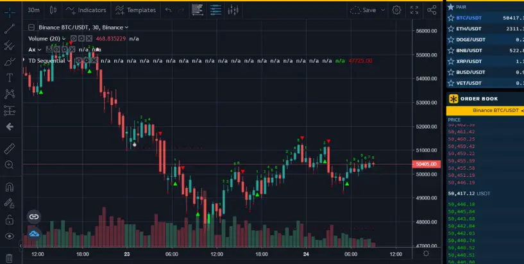Save the chart layout

(363, 10)
